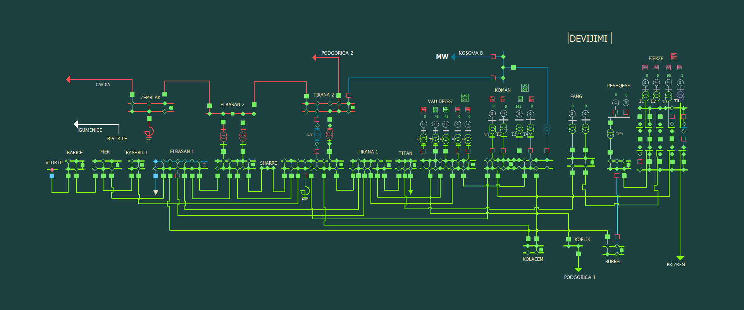Click the KOSOVA B line open breaker
The height and width of the screenshot is (310, 744).
(493, 57)
